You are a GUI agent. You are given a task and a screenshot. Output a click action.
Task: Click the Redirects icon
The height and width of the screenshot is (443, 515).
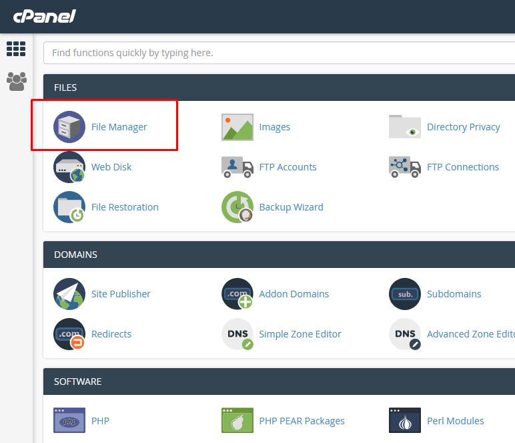click(x=69, y=334)
